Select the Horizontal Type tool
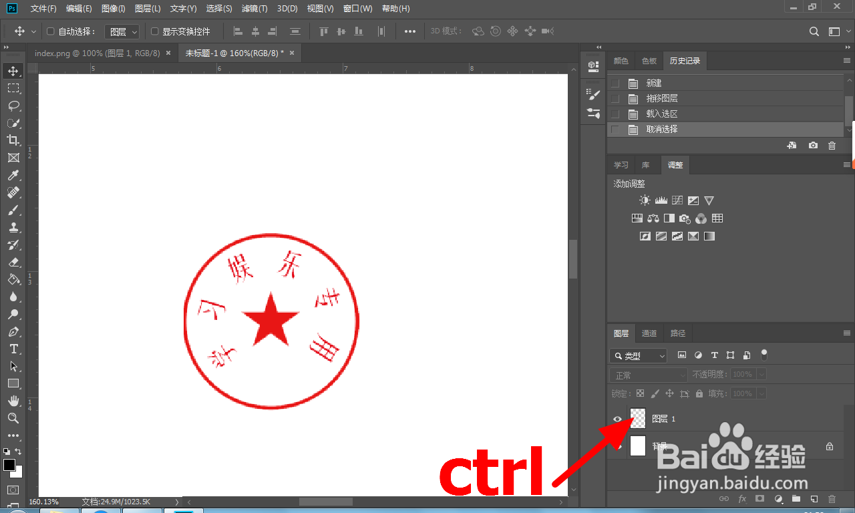This screenshot has height=513, width=855. (x=13, y=349)
